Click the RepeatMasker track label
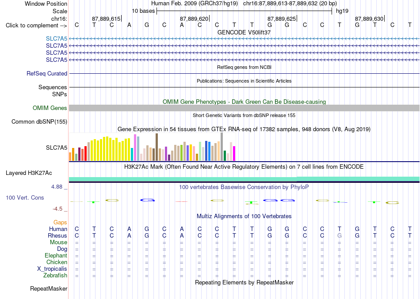420x299 pixels. click(49, 288)
